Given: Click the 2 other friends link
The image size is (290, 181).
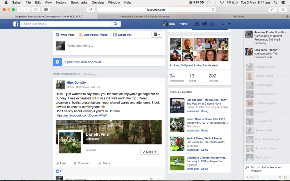Looking at the screenshot, I should coord(202,65).
